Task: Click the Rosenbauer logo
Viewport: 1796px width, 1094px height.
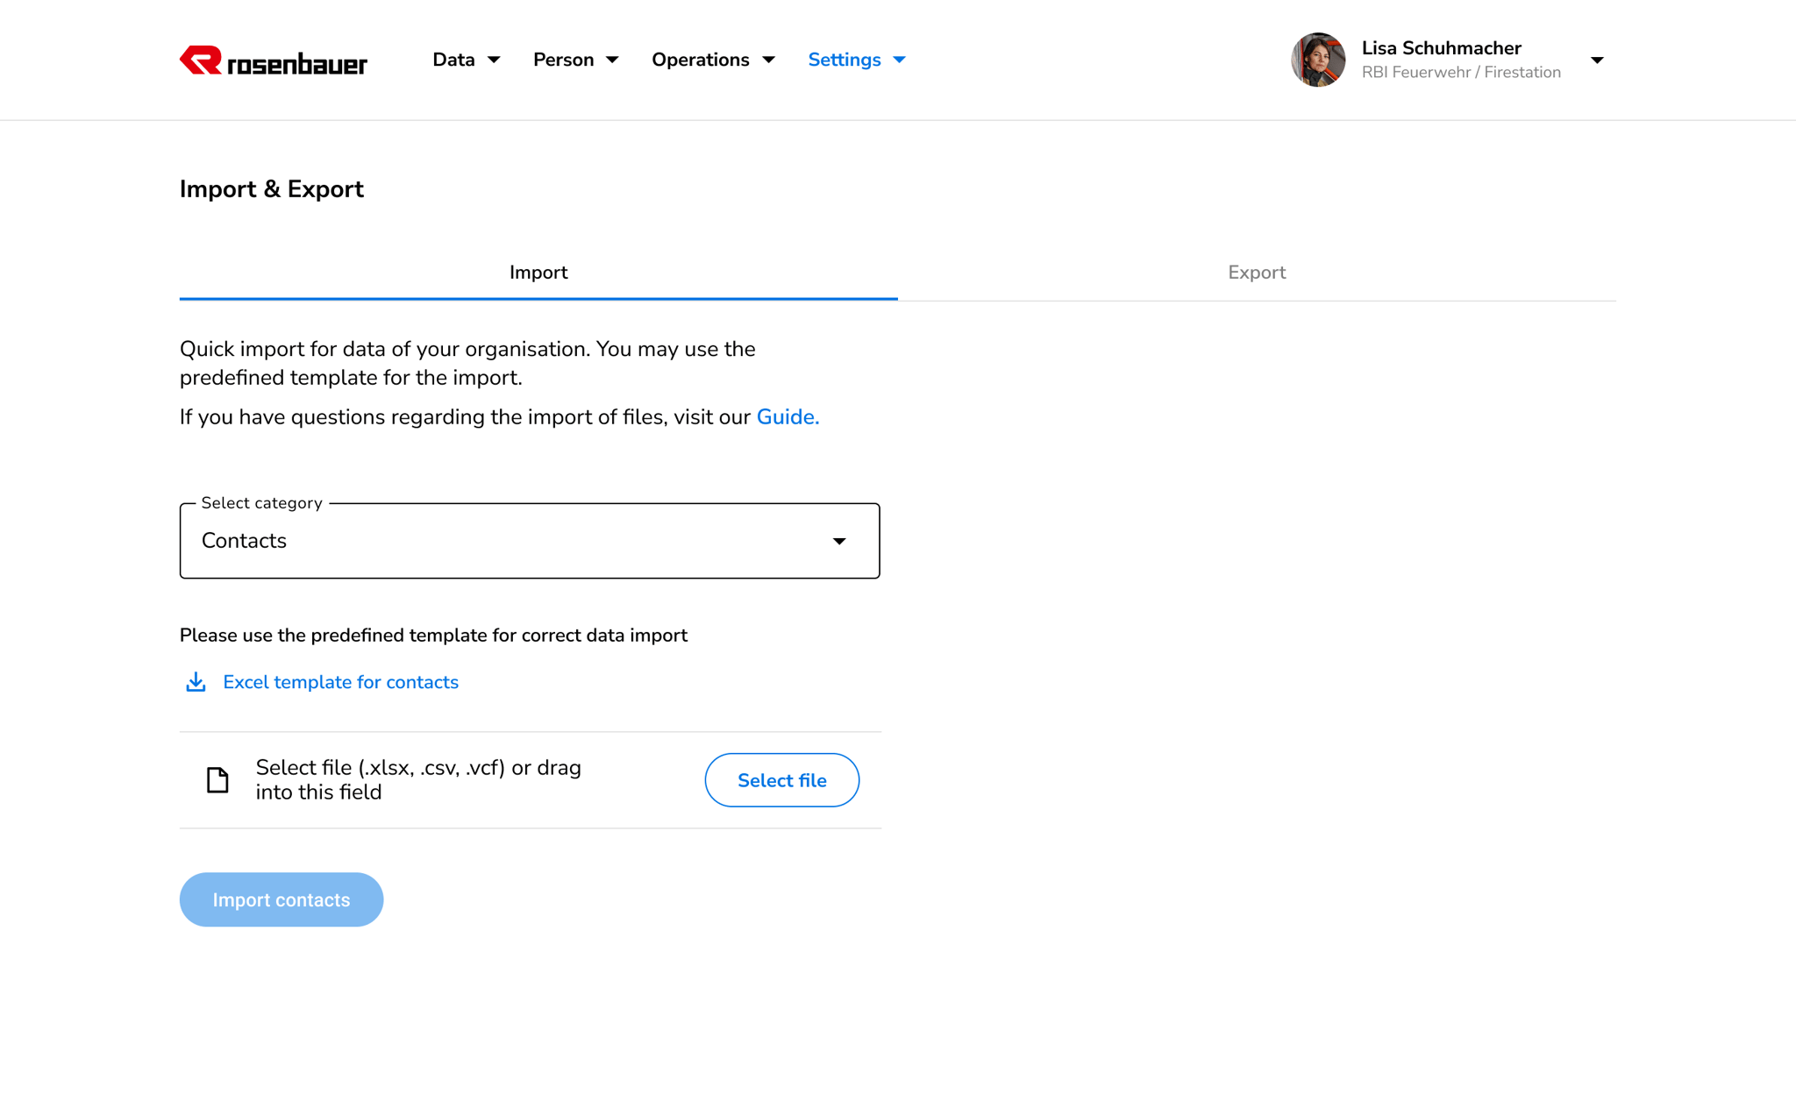Action: (273, 60)
